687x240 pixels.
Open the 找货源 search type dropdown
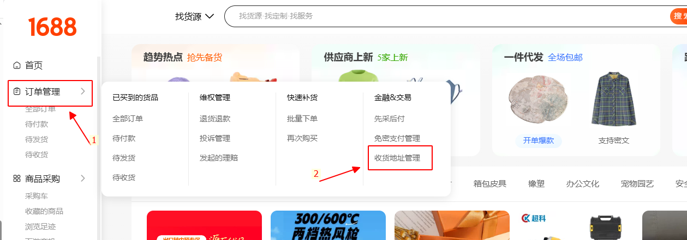[194, 16]
